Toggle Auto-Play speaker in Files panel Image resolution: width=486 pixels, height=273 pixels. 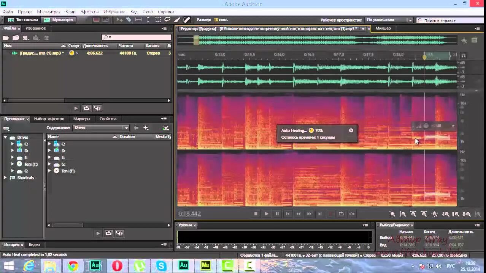tap(97, 108)
